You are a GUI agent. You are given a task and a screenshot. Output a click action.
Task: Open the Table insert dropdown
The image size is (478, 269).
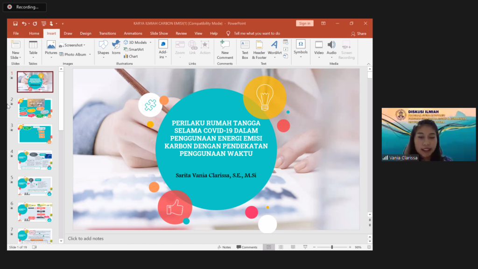pyautogui.click(x=33, y=48)
